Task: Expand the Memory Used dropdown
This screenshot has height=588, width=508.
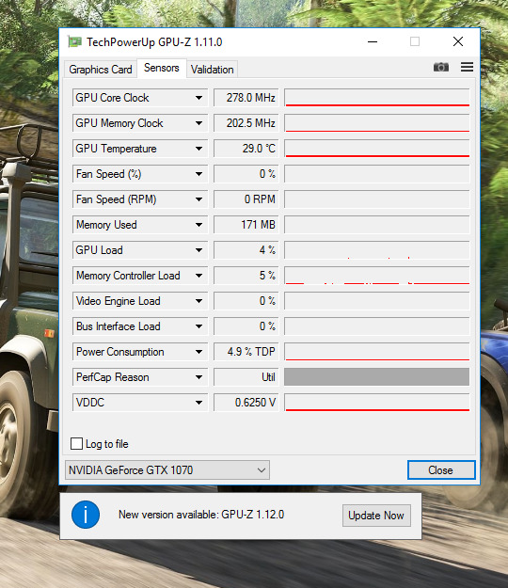Action: [x=198, y=225]
